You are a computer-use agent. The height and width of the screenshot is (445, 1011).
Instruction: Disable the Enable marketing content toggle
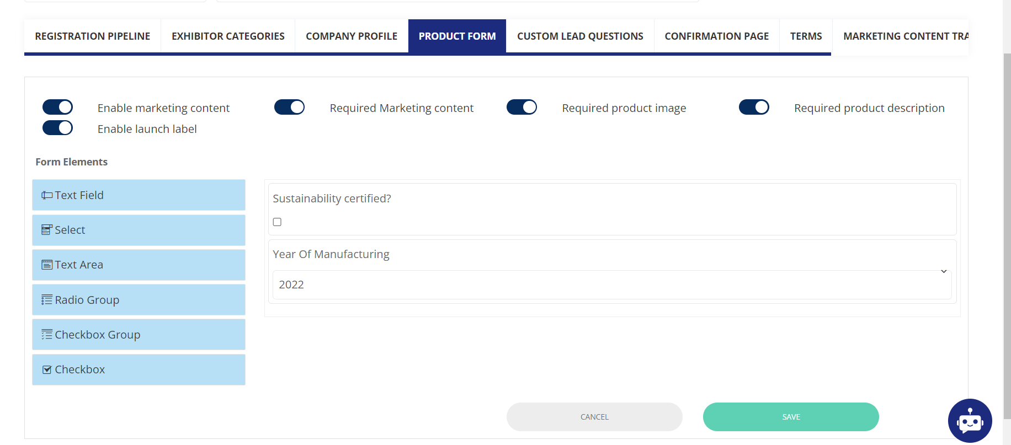pos(58,107)
